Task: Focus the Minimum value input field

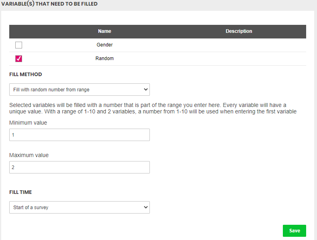Action: [80, 135]
